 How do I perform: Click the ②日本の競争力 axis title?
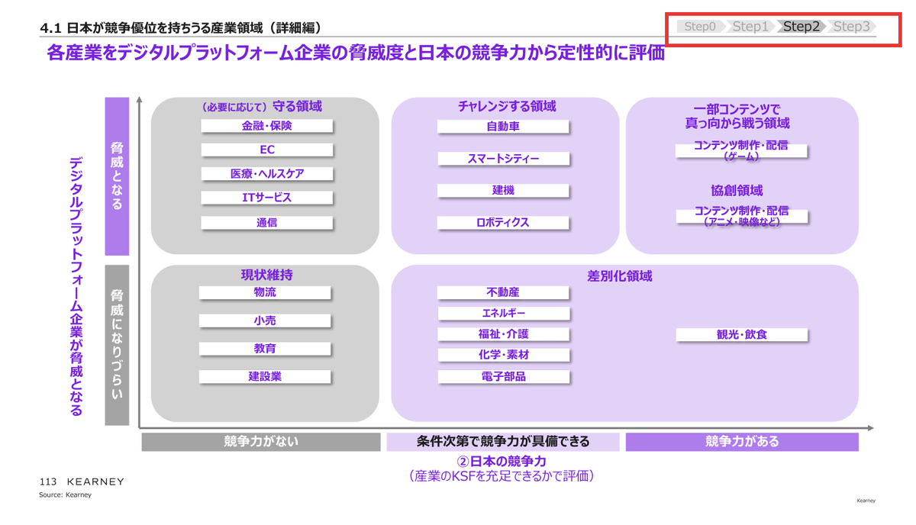pyautogui.click(x=502, y=462)
